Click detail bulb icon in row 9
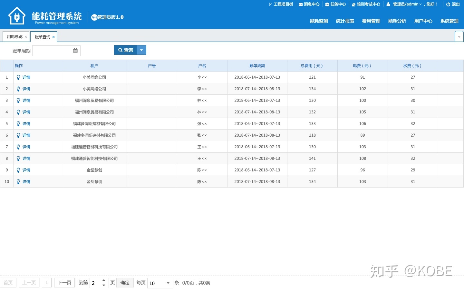This screenshot has width=464, height=290. click(x=18, y=170)
